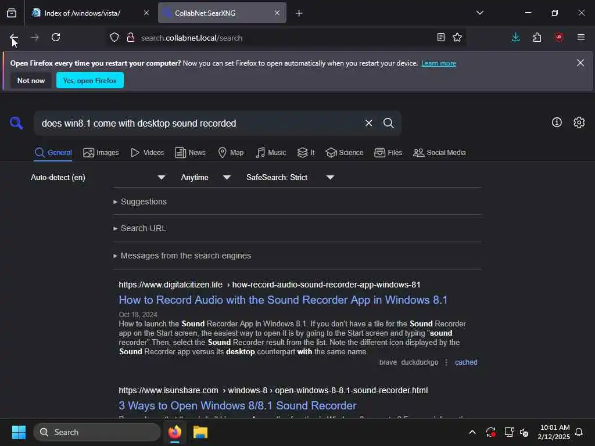
Task: Dismiss the Firefox startup notification bar
Action: click(580, 63)
